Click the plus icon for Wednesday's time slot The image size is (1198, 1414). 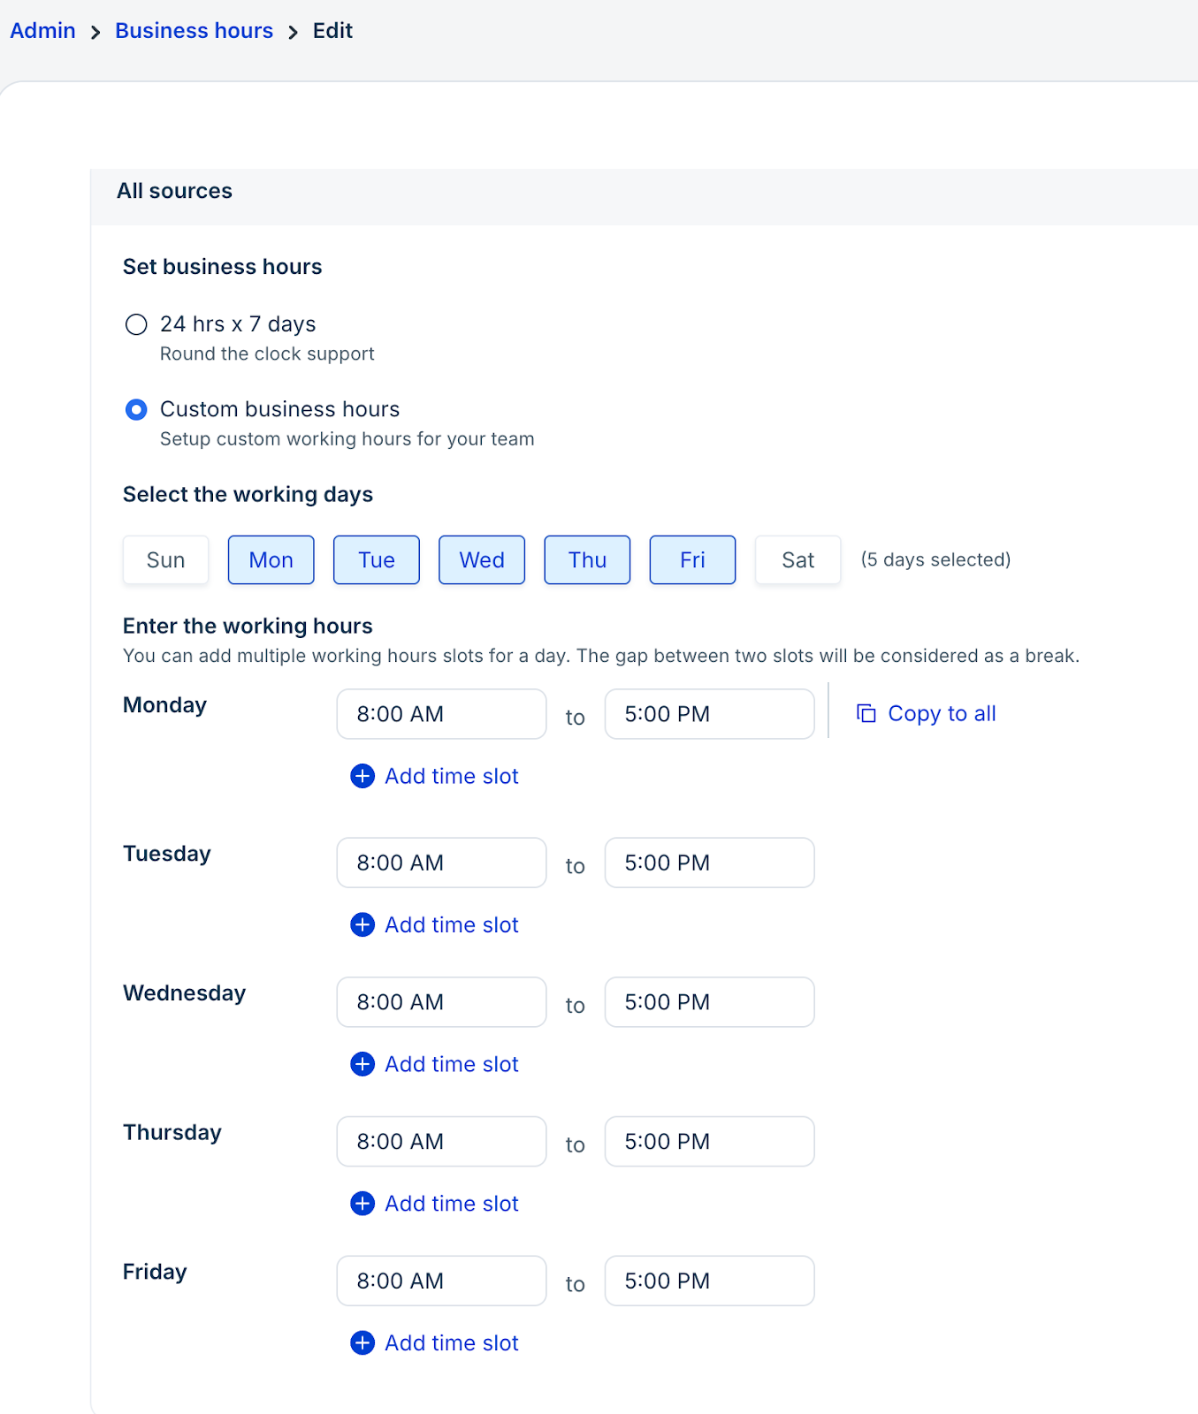click(362, 1064)
